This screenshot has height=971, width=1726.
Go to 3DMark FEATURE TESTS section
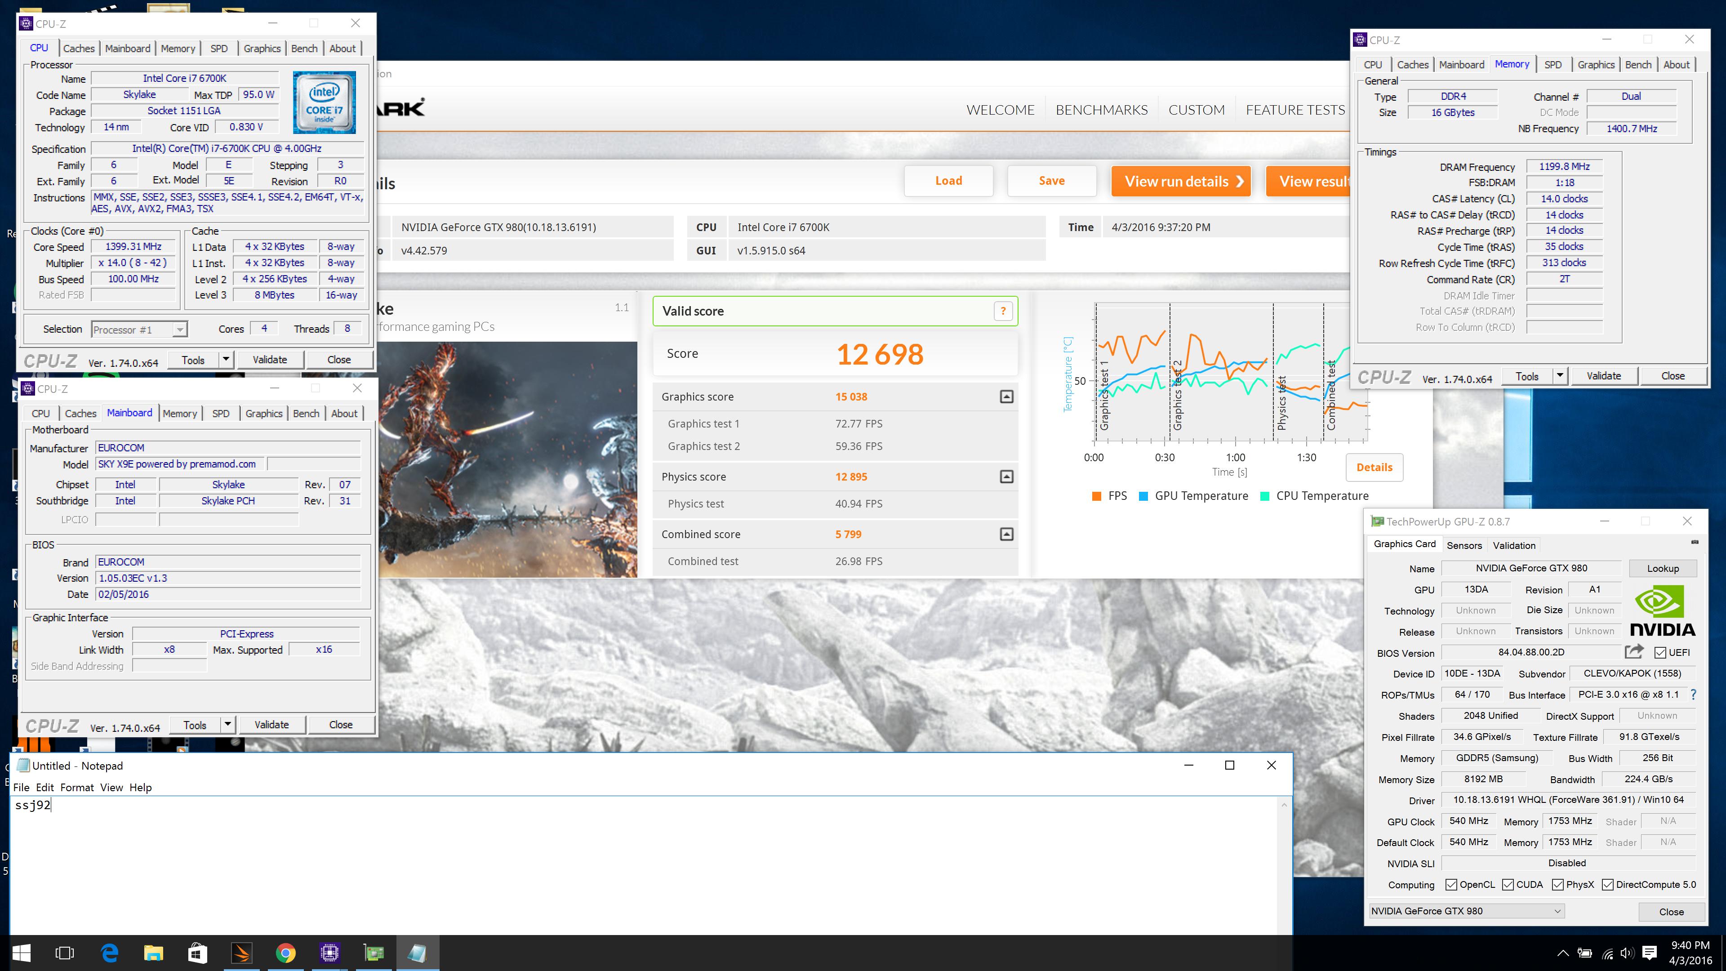click(x=1295, y=110)
